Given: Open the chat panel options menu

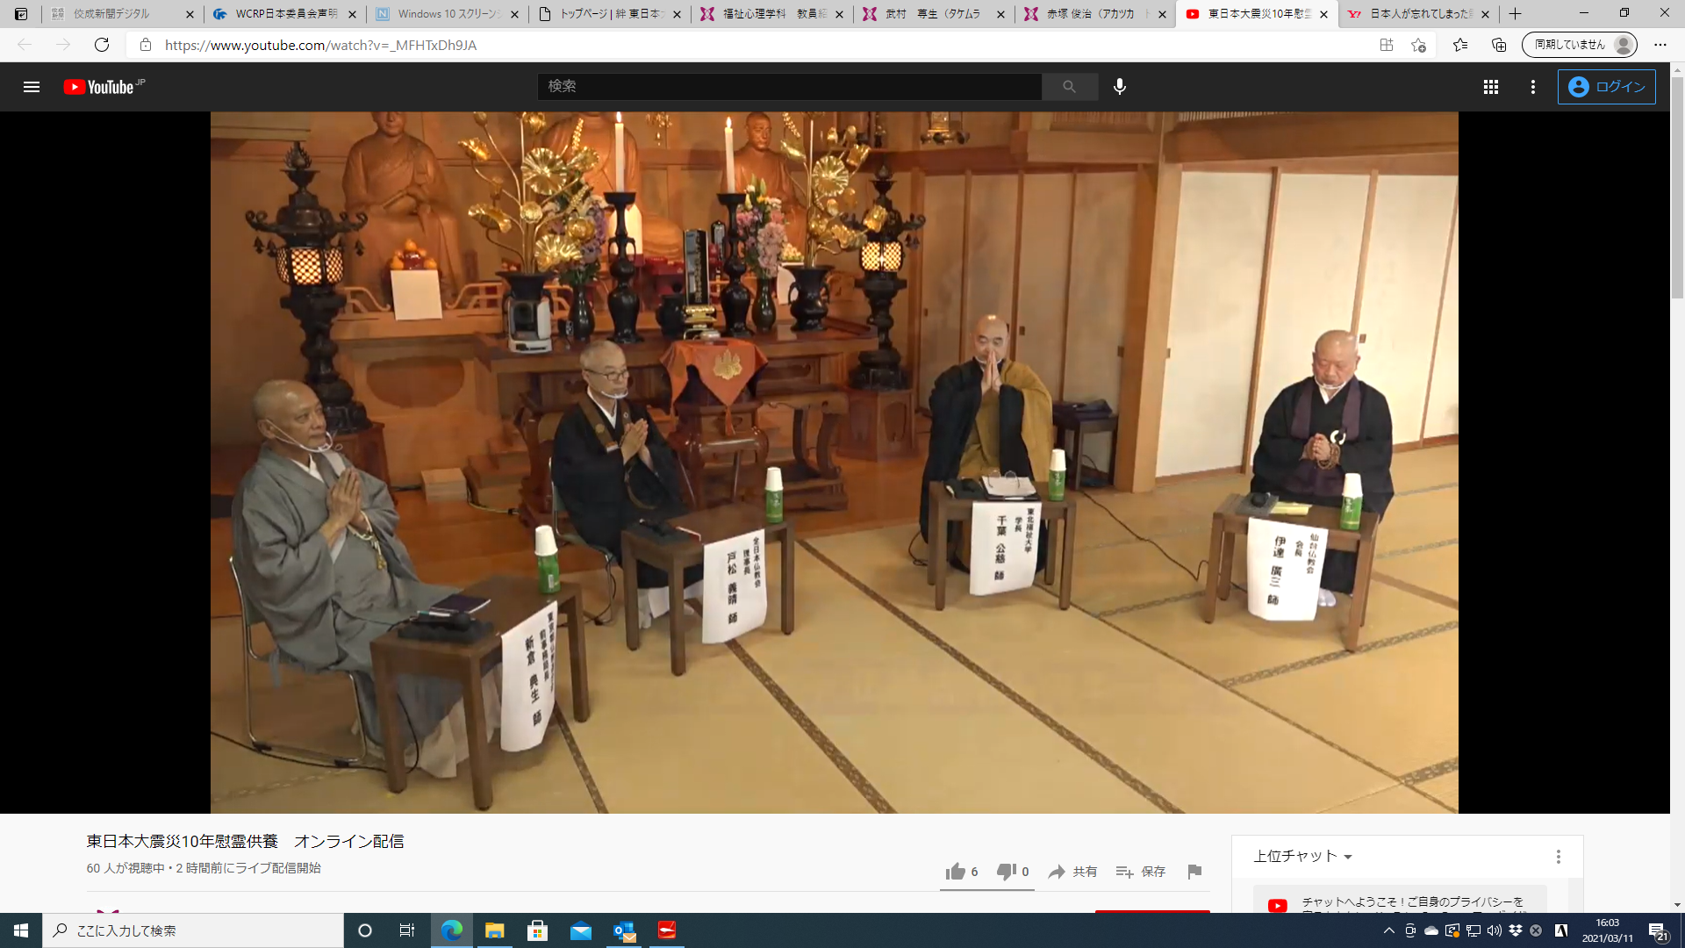Looking at the screenshot, I should pyautogui.click(x=1558, y=857).
